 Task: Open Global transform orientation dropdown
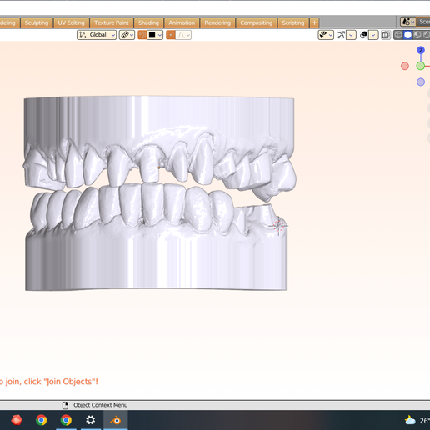[x=97, y=35]
